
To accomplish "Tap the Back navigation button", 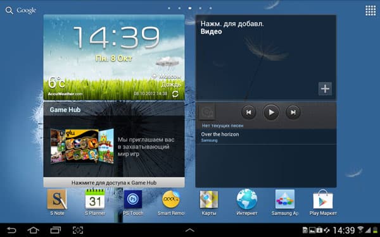I will (11, 230).
